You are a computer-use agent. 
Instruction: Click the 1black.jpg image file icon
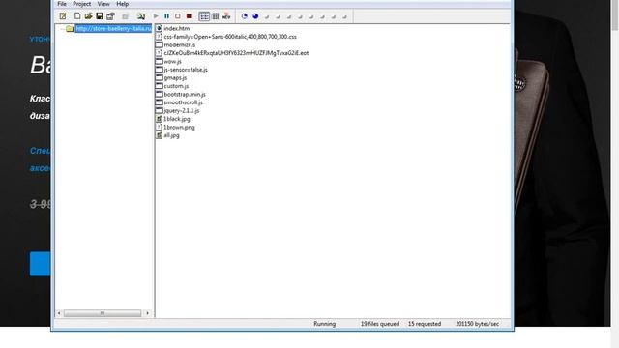point(159,119)
